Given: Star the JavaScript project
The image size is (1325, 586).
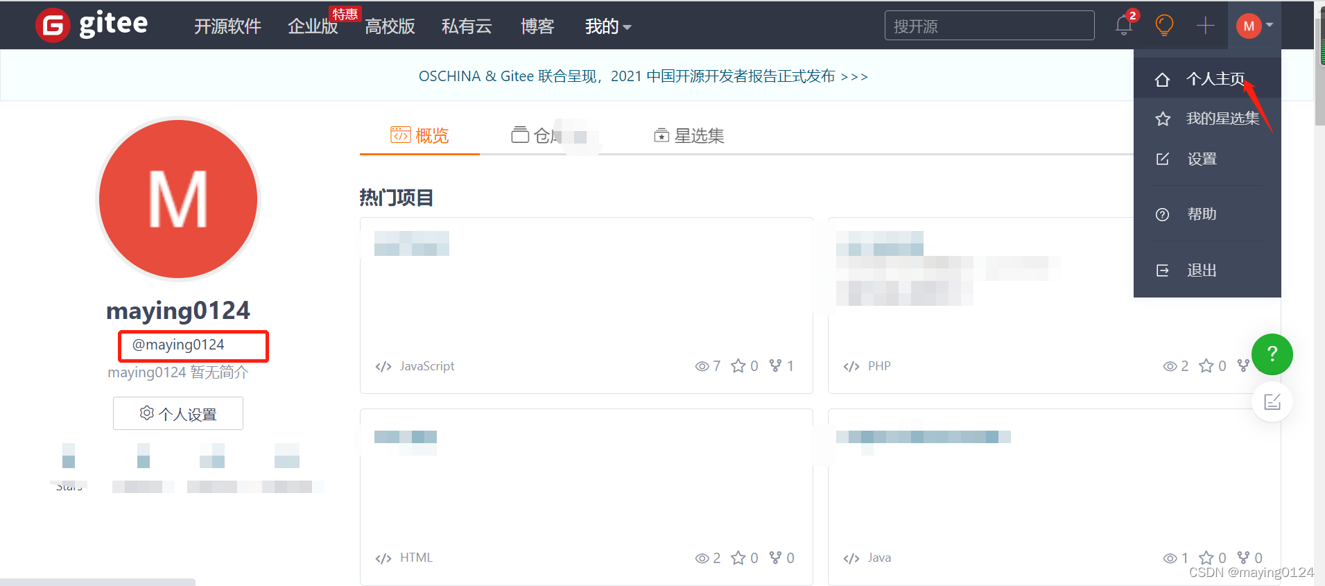Looking at the screenshot, I should (738, 365).
